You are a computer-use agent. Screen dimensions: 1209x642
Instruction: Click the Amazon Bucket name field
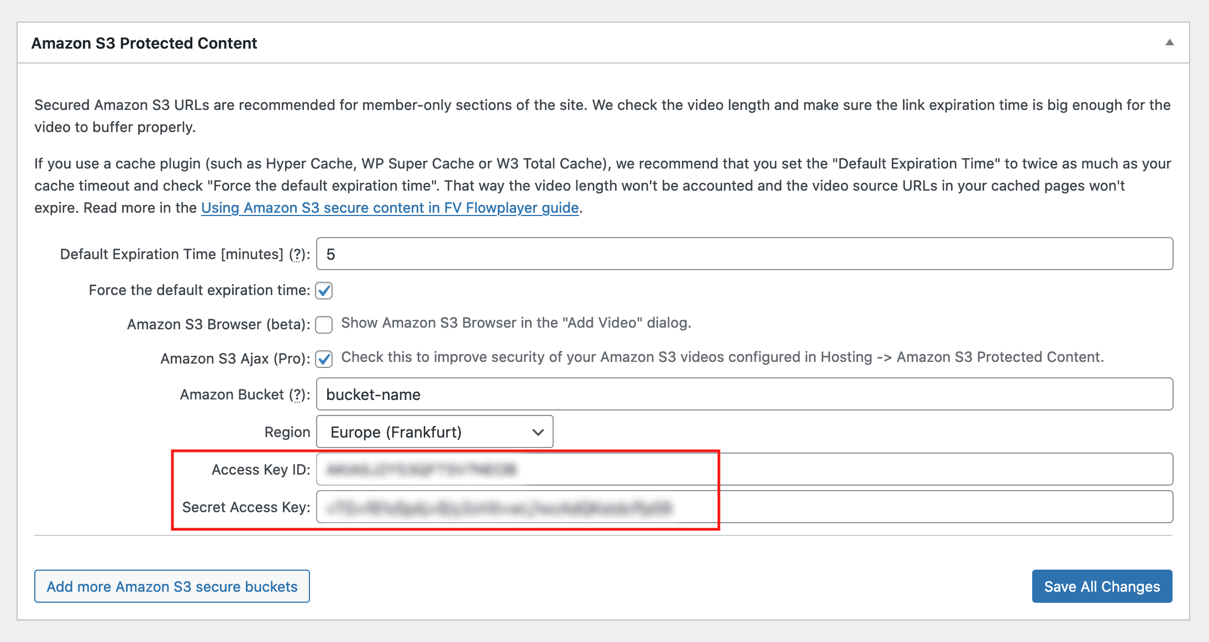click(744, 394)
